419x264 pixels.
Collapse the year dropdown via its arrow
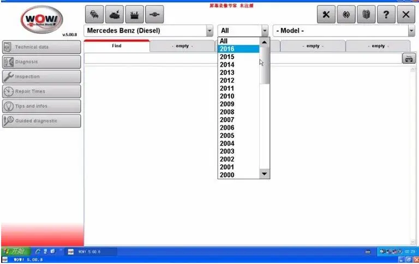tap(265, 31)
